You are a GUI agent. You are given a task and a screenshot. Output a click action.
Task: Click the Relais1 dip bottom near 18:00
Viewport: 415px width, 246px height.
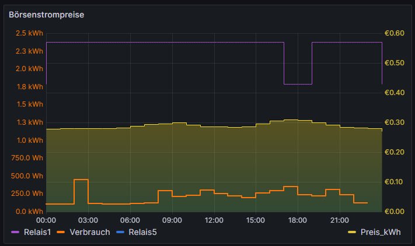point(298,84)
